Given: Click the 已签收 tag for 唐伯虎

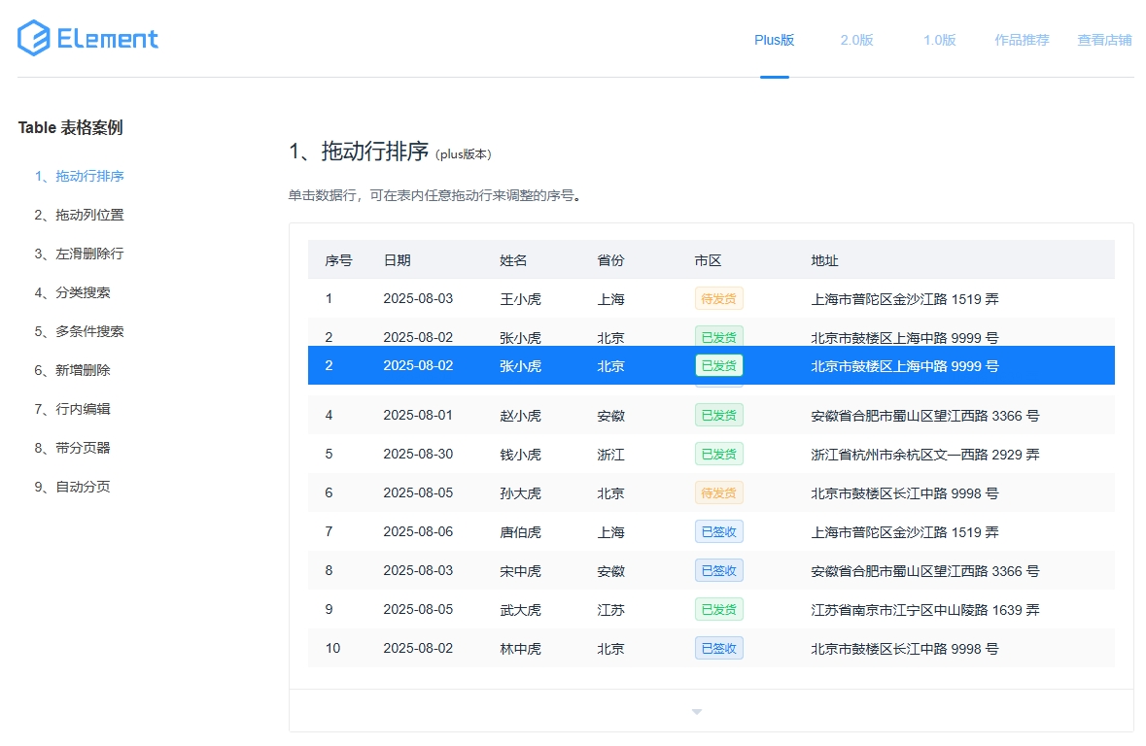Looking at the screenshot, I should pyautogui.click(x=718, y=531).
